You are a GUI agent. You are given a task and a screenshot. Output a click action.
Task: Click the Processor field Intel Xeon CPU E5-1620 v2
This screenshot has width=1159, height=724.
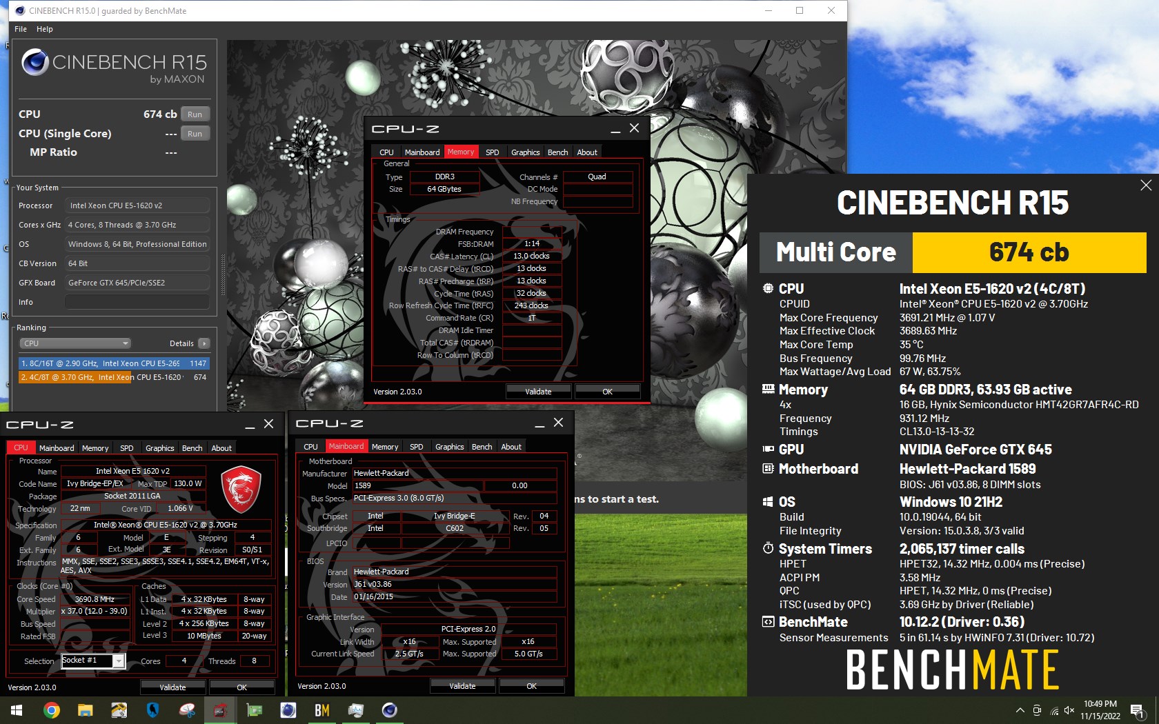(137, 205)
